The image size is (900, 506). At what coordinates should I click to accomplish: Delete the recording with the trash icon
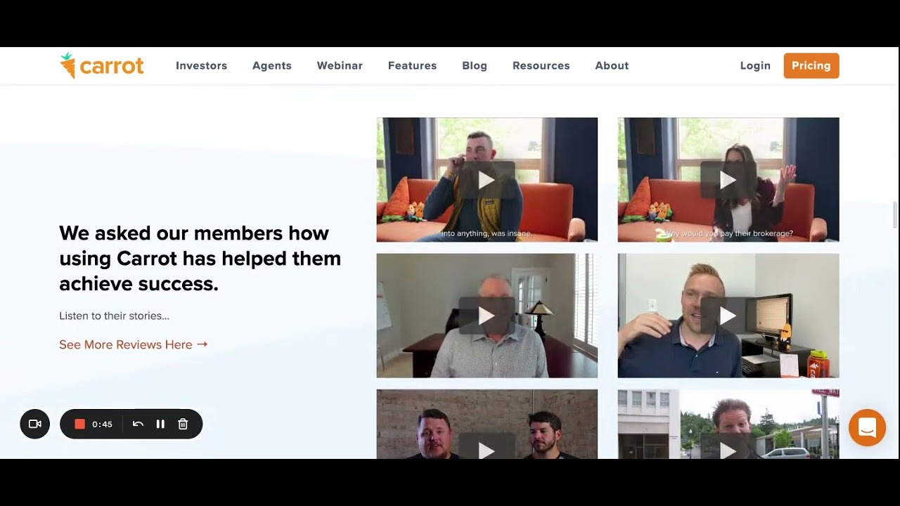coord(183,424)
